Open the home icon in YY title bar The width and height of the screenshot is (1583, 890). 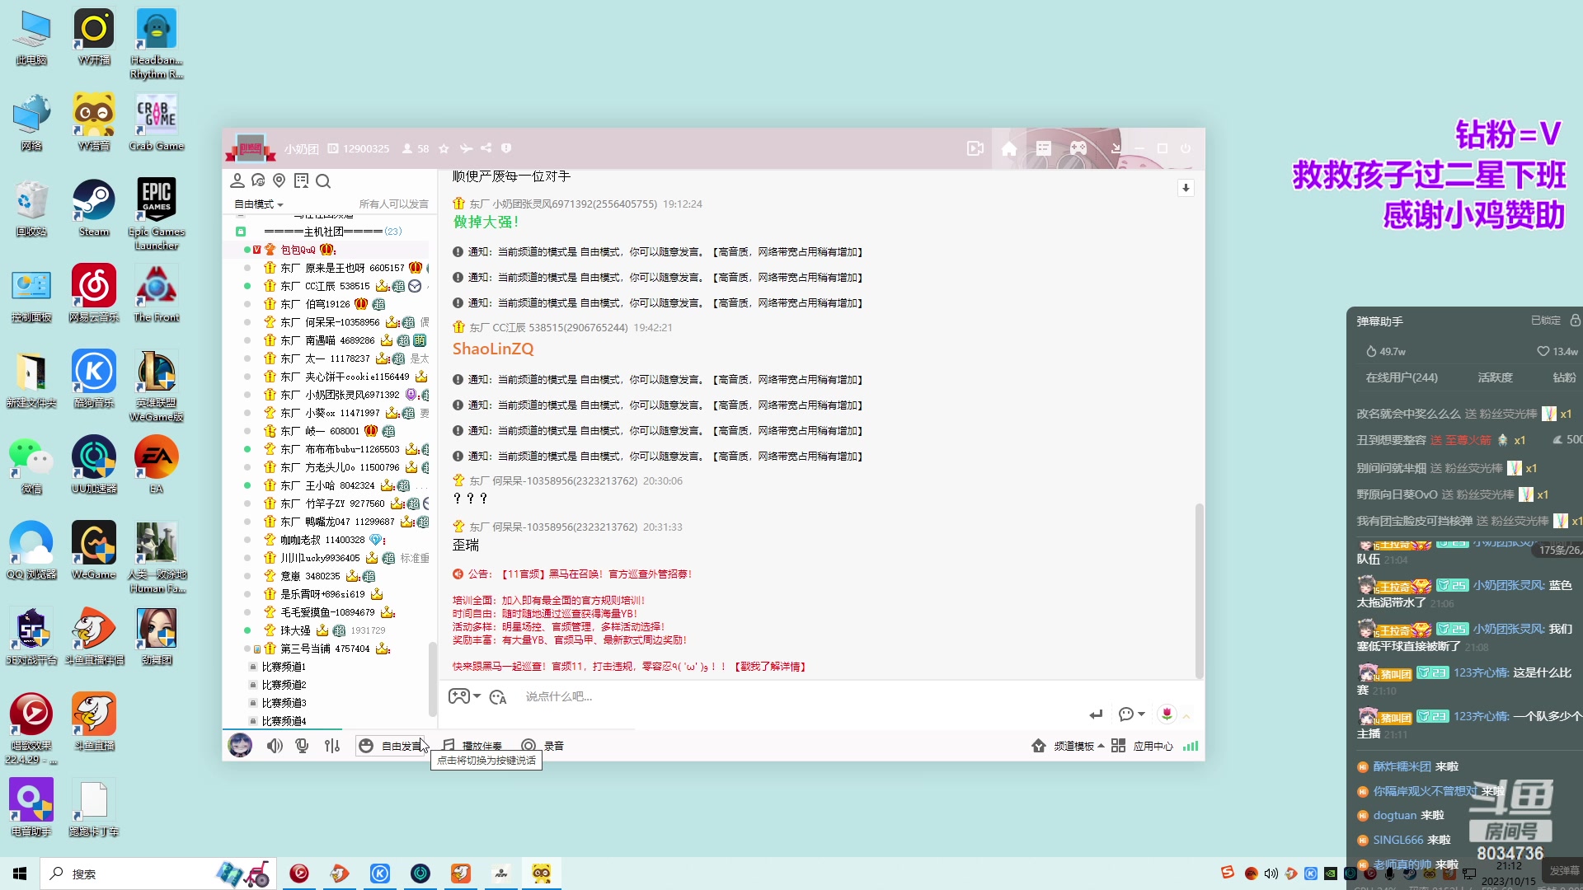pos(1009,148)
